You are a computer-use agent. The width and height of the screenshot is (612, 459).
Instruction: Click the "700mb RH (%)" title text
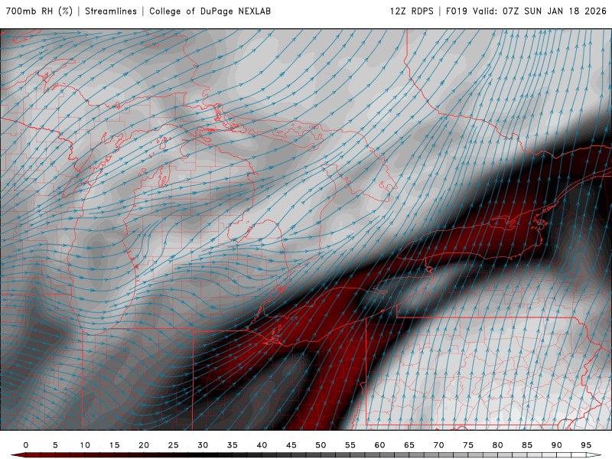40,11
